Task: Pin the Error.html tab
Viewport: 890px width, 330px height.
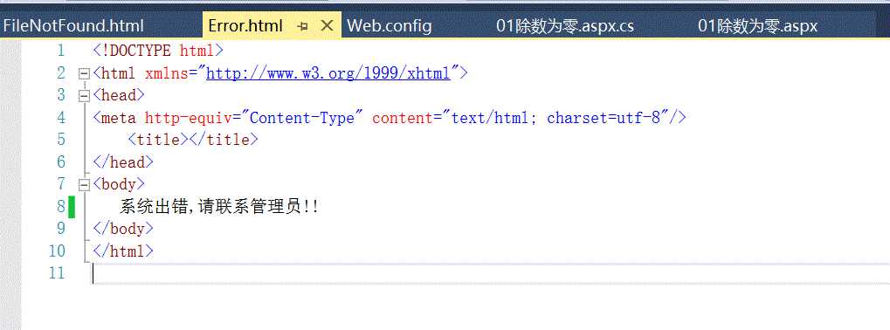Action: (302, 26)
